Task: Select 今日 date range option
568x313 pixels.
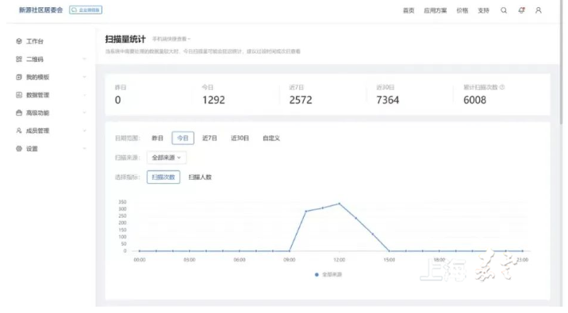Action: [x=182, y=138]
